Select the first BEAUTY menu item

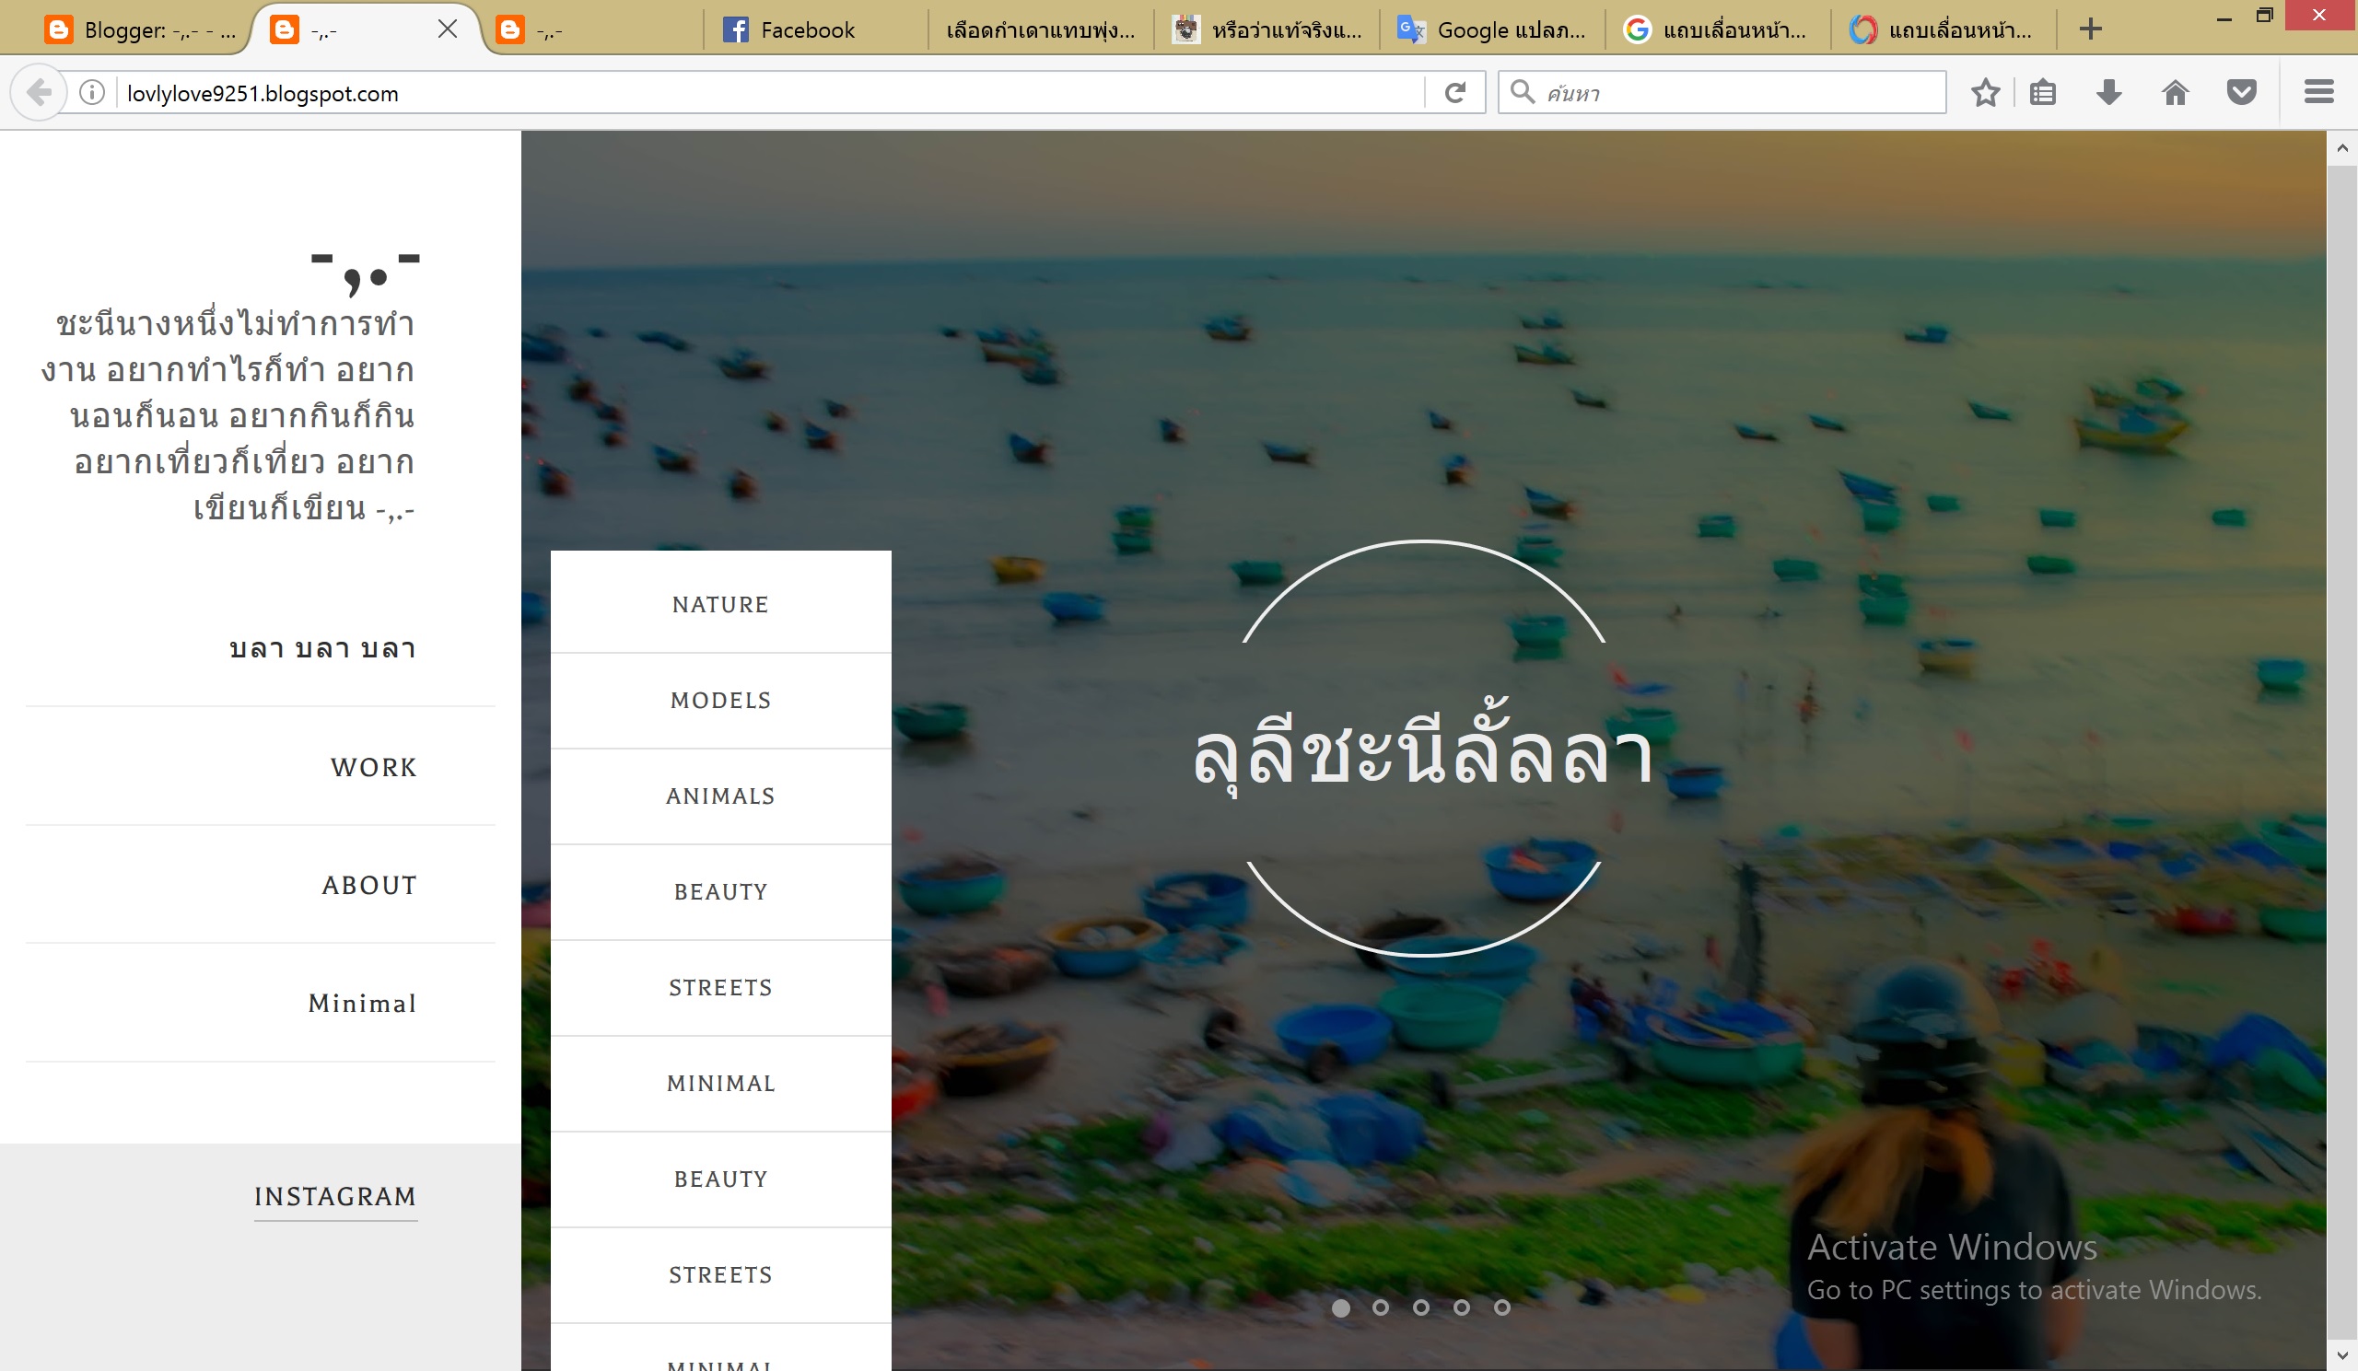pos(720,891)
